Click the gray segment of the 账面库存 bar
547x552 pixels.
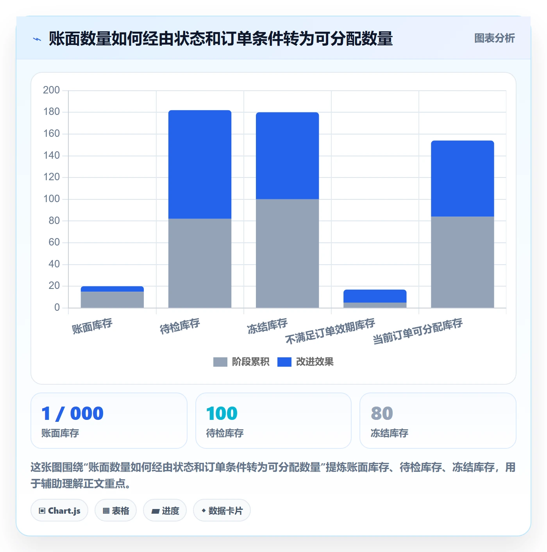coord(112,299)
